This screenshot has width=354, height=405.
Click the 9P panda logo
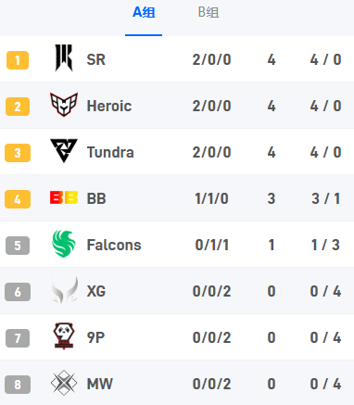tap(64, 336)
